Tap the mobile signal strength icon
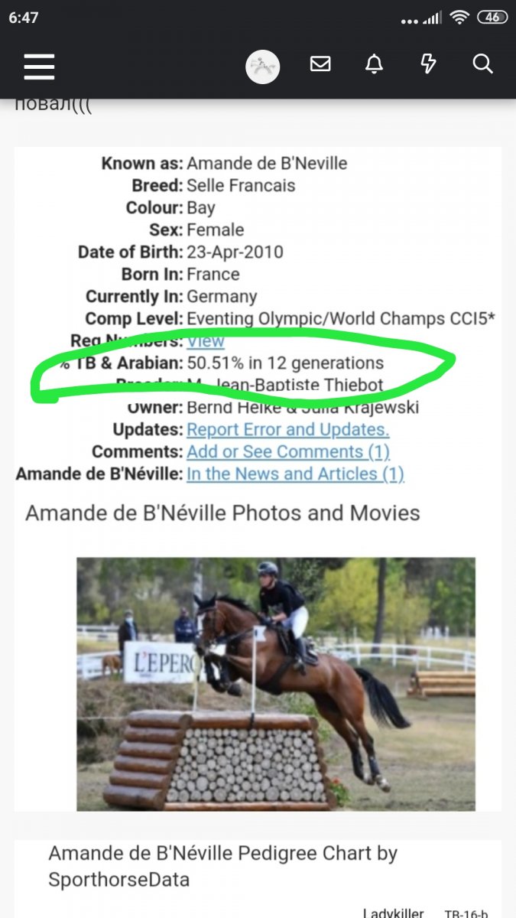This screenshot has height=918, width=516. point(432,17)
